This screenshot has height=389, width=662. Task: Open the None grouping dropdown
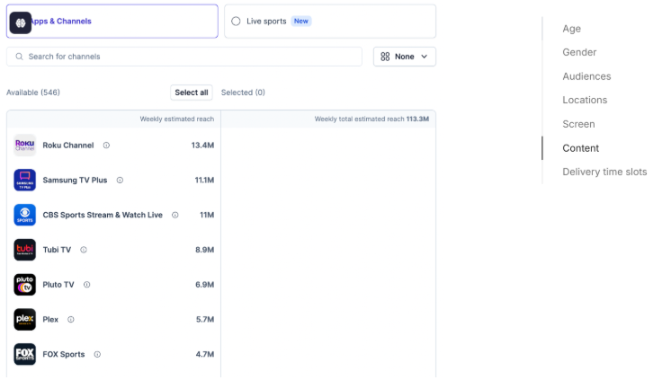coord(405,57)
